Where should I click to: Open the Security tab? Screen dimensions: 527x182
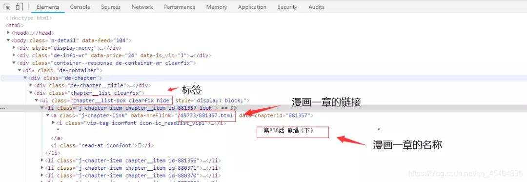pyautogui.click(x=287, y=7)
